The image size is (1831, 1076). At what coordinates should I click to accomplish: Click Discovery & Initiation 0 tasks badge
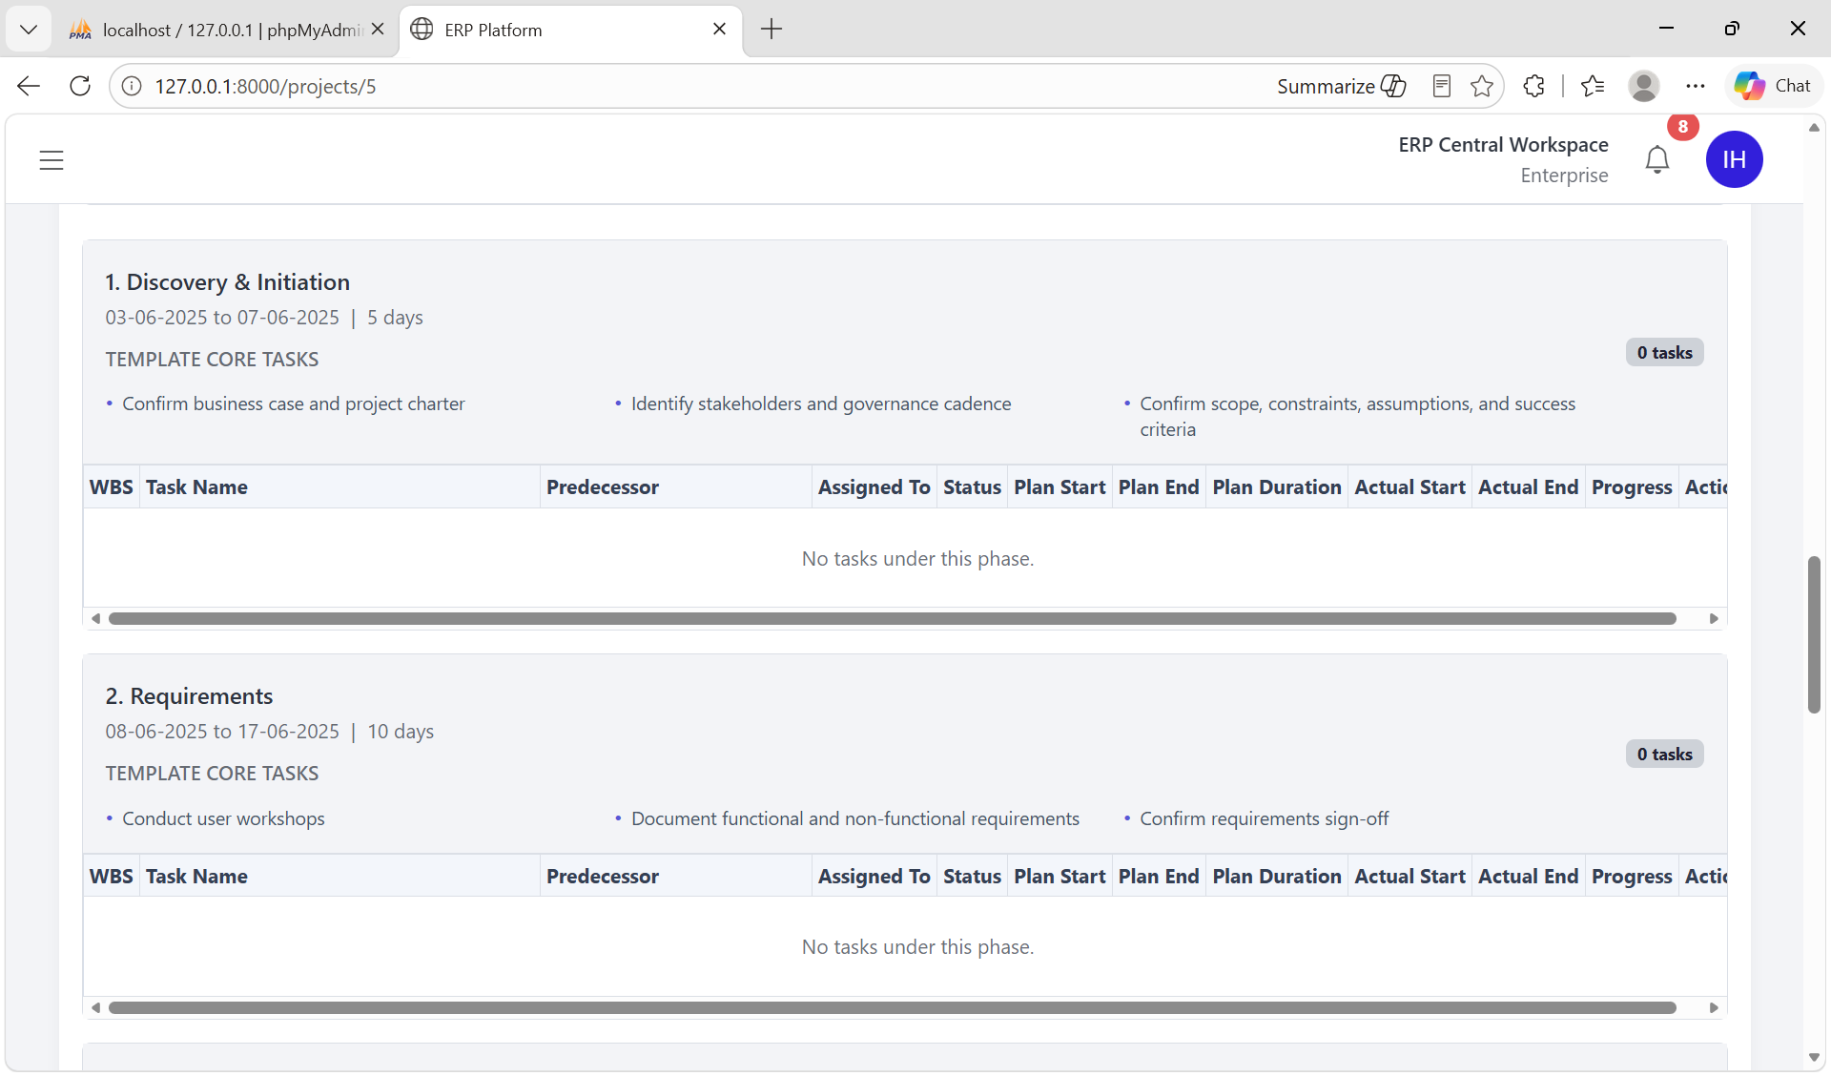click(1664, 353)
